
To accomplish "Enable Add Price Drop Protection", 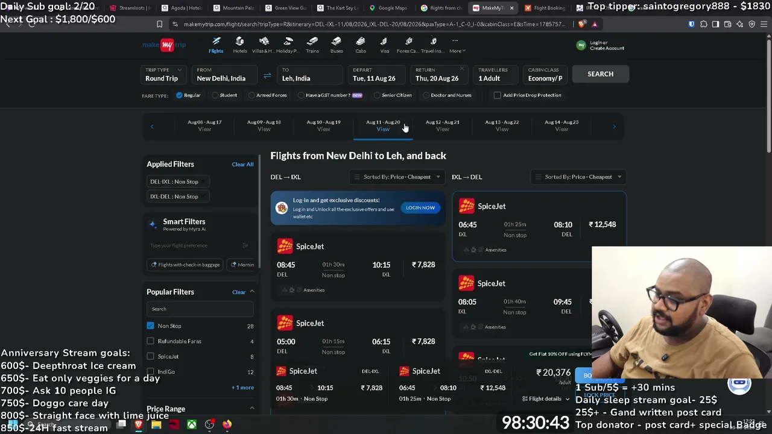I will (x=497, y=95).
